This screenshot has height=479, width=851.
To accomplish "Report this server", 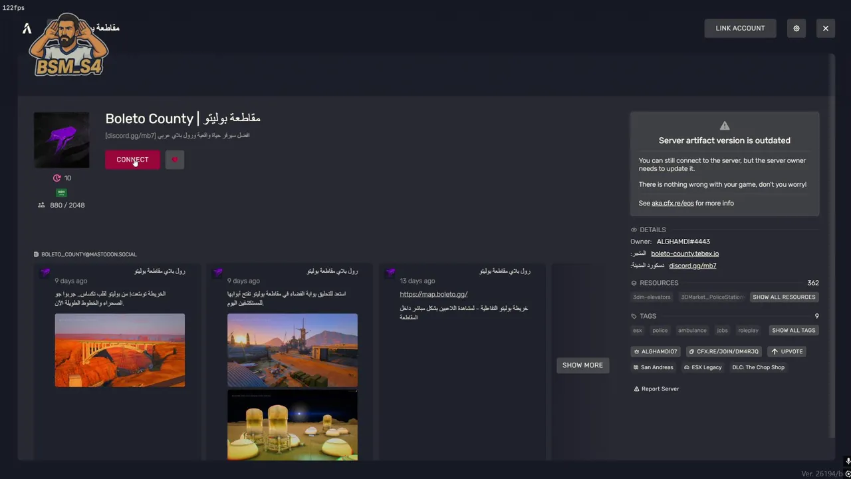I will [656, 389].
